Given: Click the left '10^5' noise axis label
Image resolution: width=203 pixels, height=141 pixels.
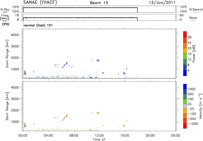Looking at the screenshot, I should click(x=15, y=7).
